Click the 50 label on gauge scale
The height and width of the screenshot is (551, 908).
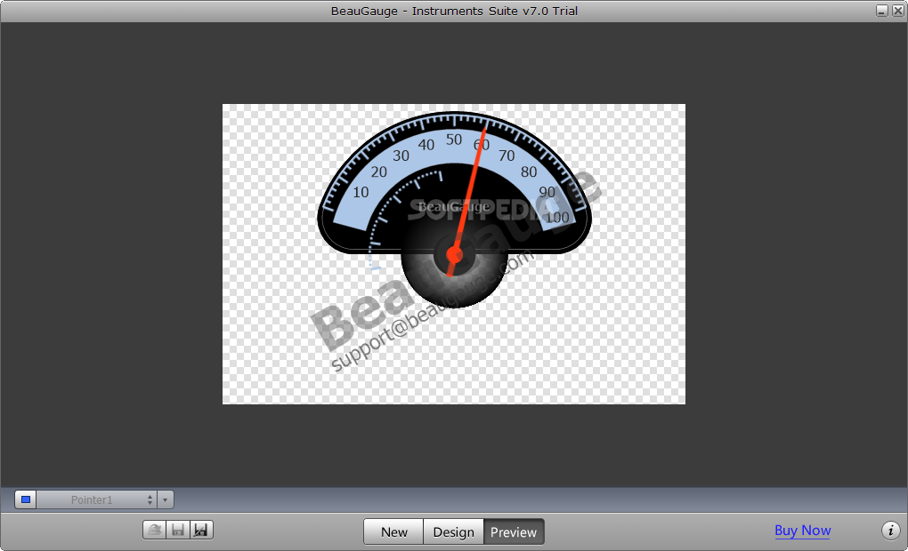click(x=454, y=140)
